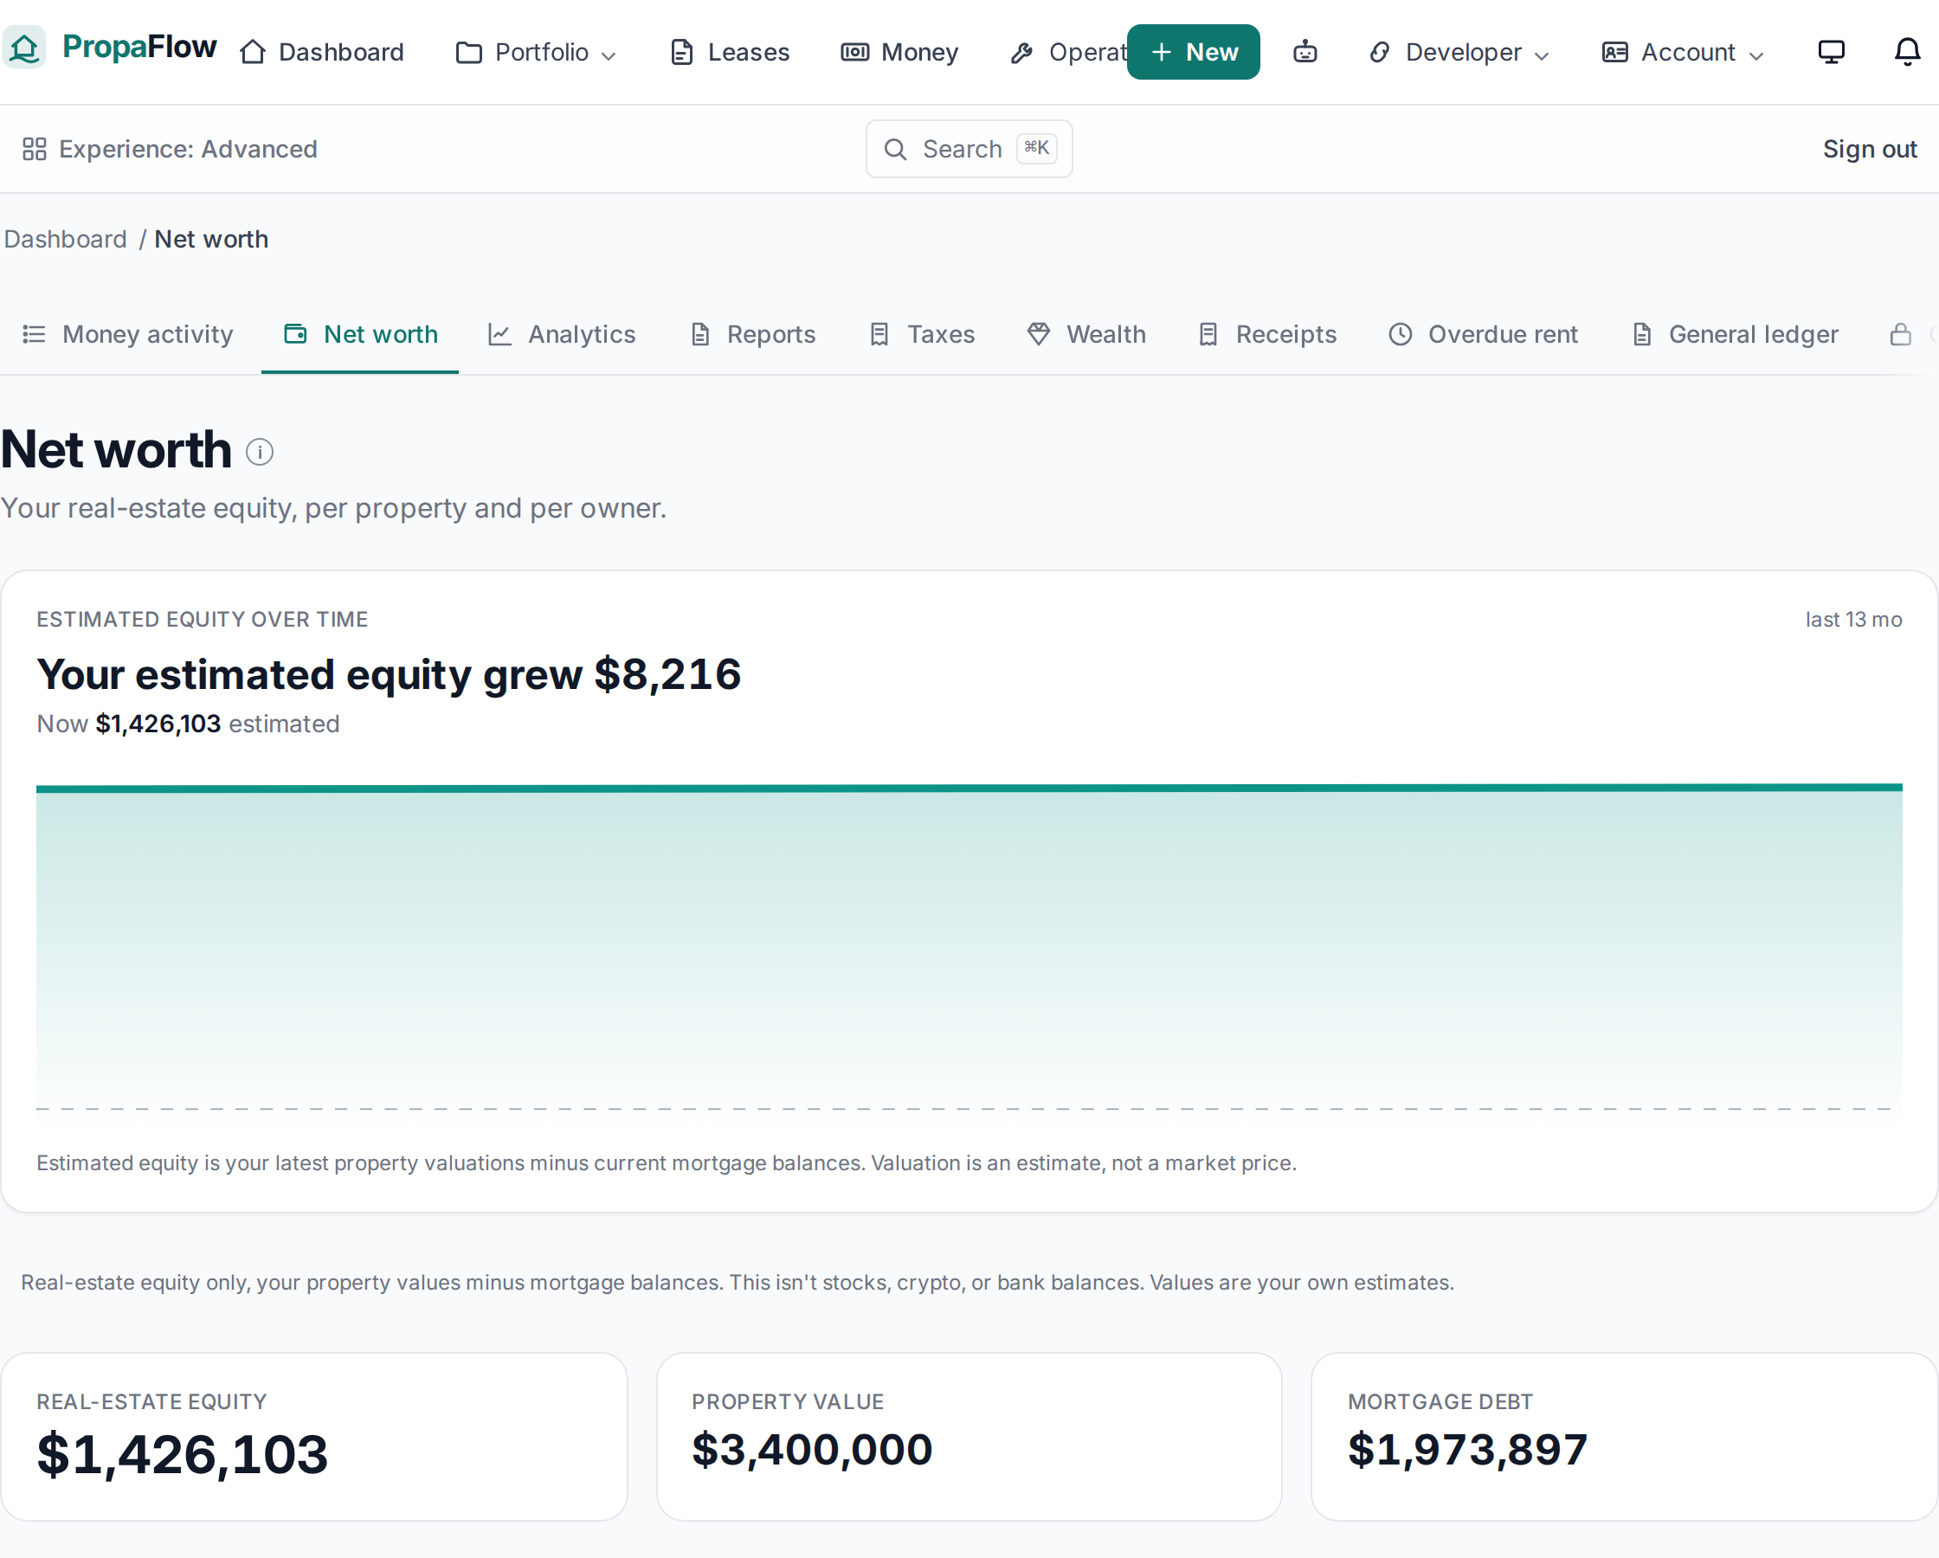Open the robot assistant icon
Screen dimensions: 1939x1558
(1305, 52)
